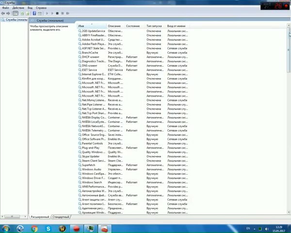Viewport: 291px width, 233px height.
Task: Select the ESET Service row
Action: 133,70
